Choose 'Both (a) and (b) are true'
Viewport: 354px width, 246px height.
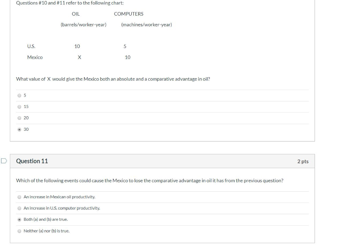pos(20,219)
